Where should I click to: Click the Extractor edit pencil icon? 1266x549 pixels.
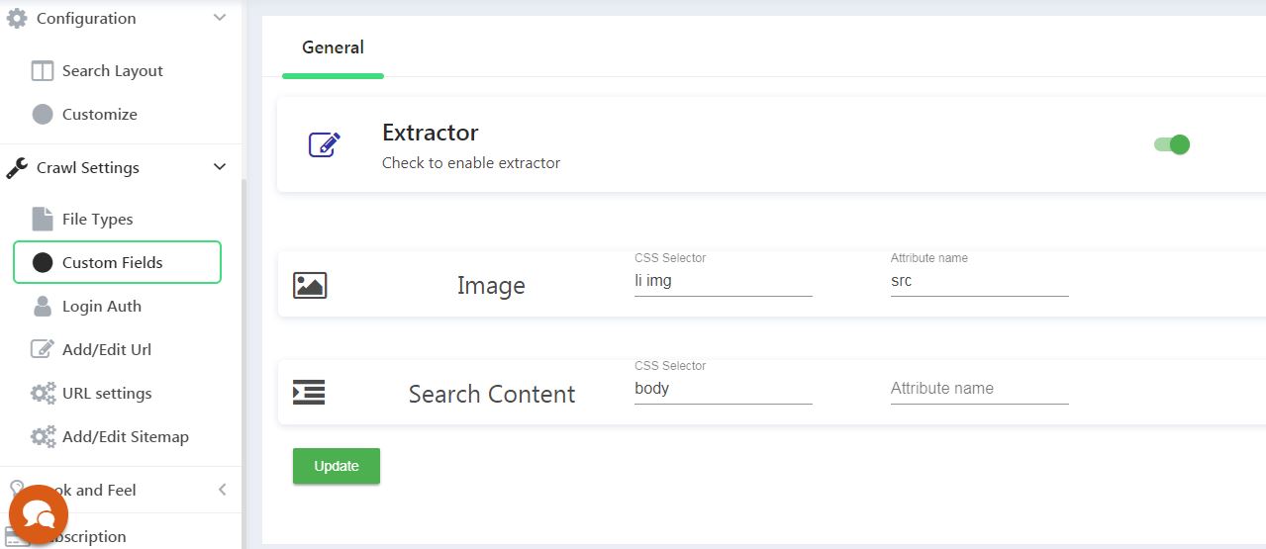pos(325,144)
